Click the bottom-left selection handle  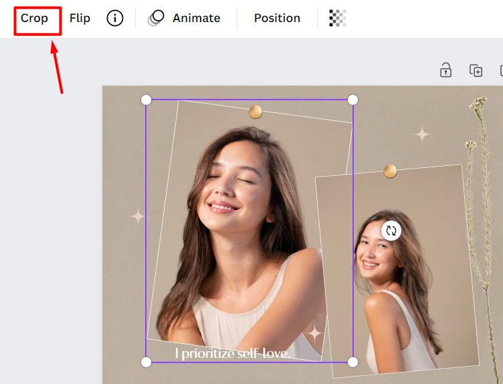(x=146, y=362)
